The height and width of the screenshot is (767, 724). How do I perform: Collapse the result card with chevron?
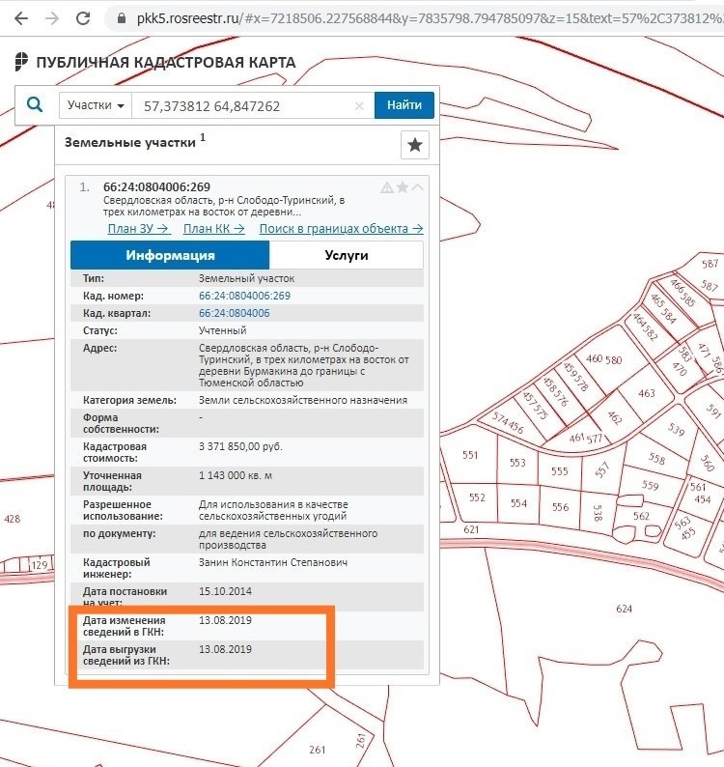click(417, 187)
